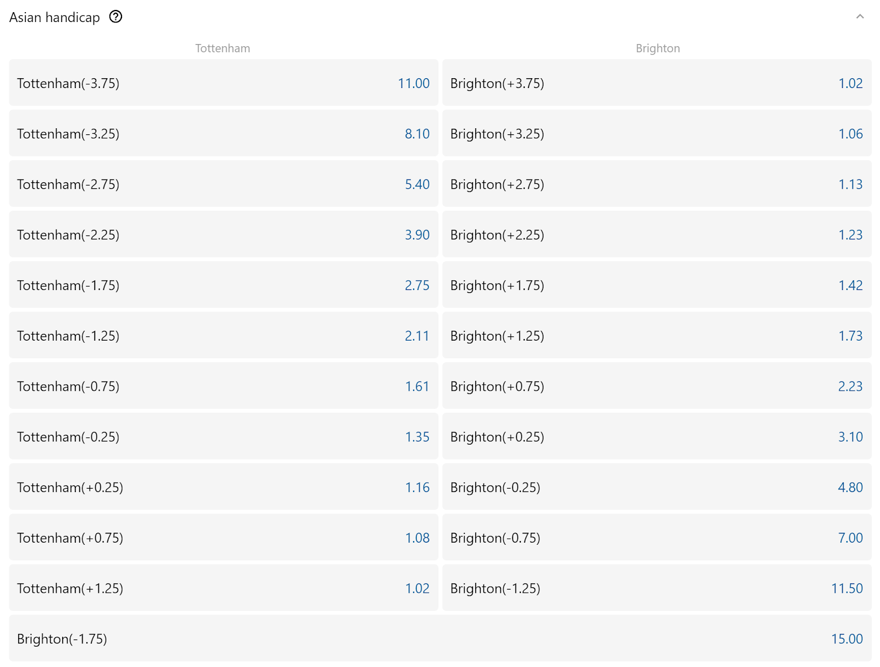Click Tottenham(-0.25) at 1.35
This screenshot has width=880, height=667.
[x=223, y=437]
